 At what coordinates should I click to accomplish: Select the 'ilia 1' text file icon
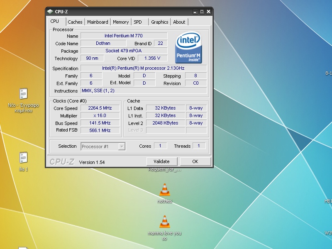click(x=23, y=161)
